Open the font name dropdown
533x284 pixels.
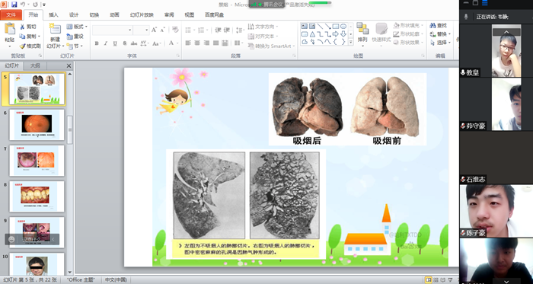click(x=129, y=30)
